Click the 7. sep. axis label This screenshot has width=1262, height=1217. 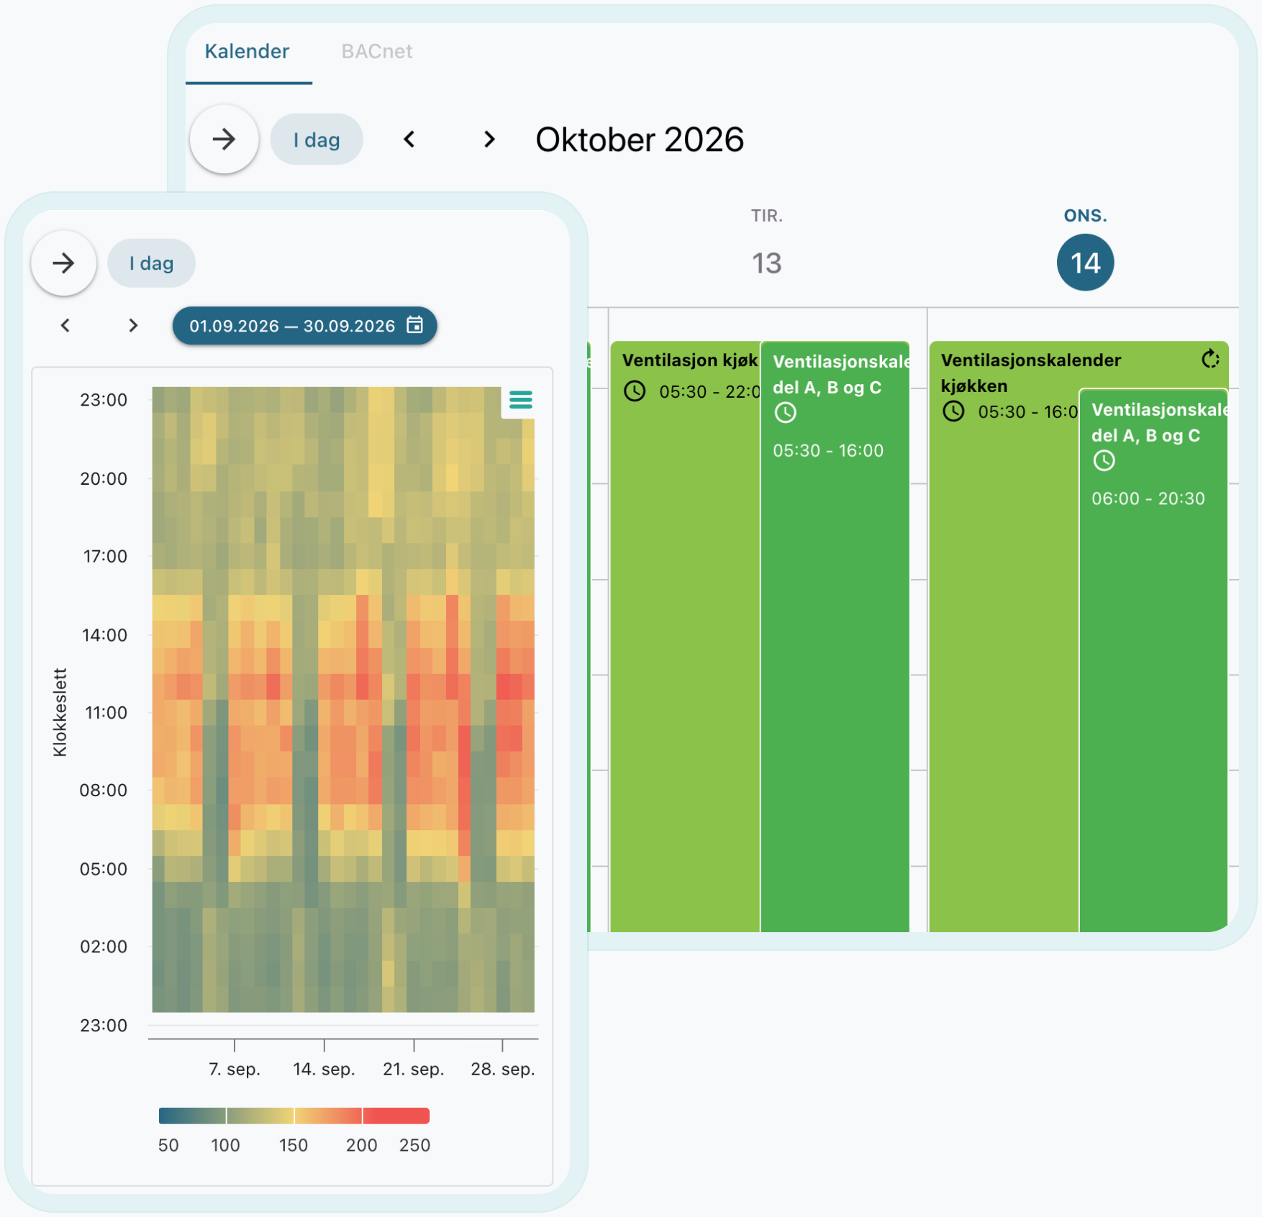click(235, 1070)
